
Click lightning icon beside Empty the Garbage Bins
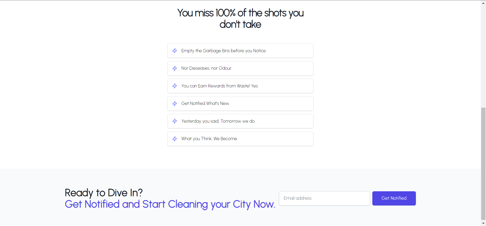point(175,51)
